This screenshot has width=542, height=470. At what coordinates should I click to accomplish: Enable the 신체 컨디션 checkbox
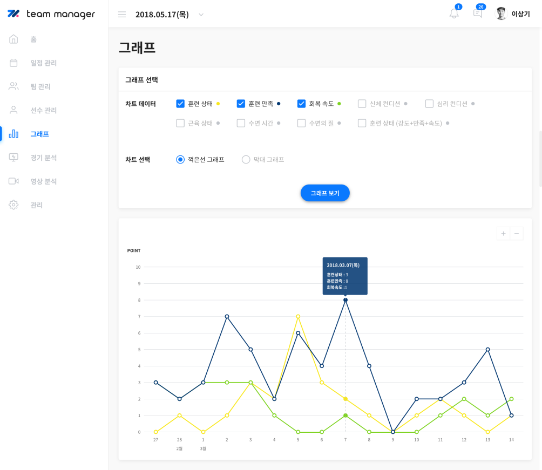[362, 103]
